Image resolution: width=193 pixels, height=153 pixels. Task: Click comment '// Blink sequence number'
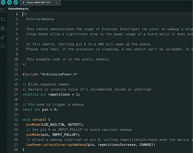(46, 84)
